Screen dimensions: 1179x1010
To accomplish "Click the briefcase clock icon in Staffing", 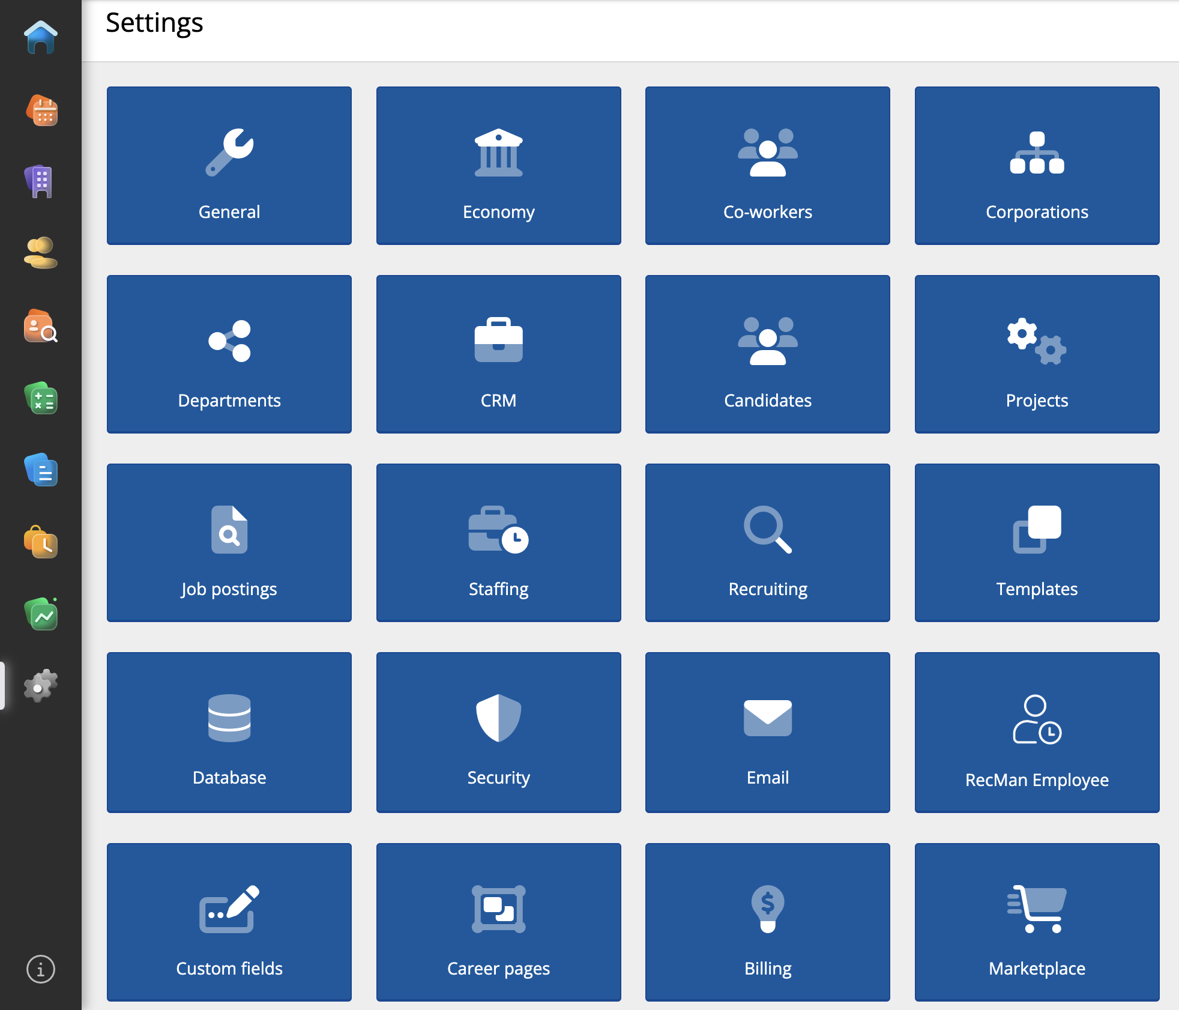I will [x=499, y=530].
